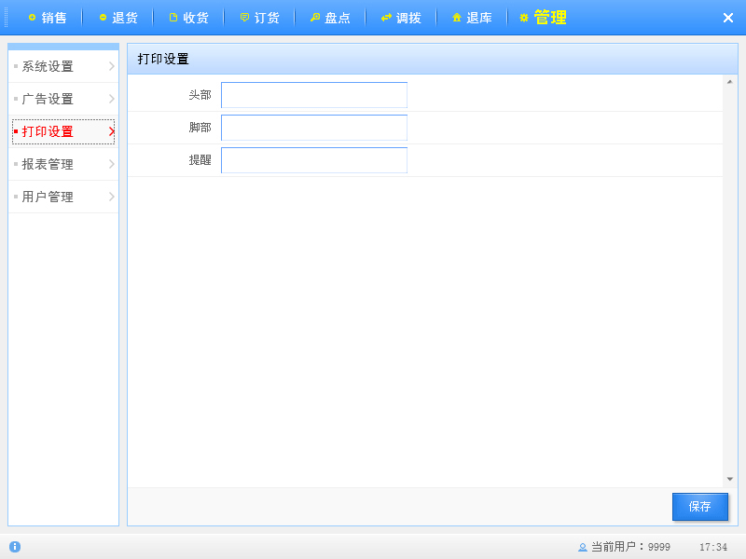Focus the 提醒 input field

click(x=314, y=160)
